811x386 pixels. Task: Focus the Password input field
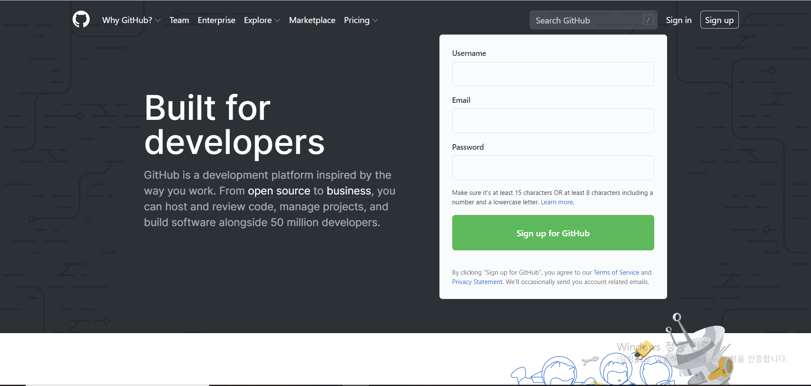pos(553,168)
